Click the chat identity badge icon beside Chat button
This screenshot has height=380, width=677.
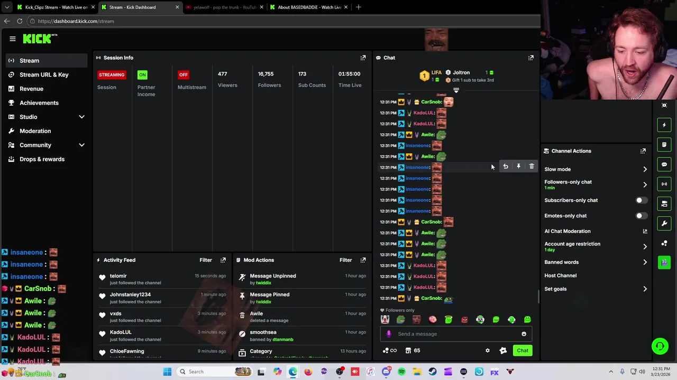503,350
